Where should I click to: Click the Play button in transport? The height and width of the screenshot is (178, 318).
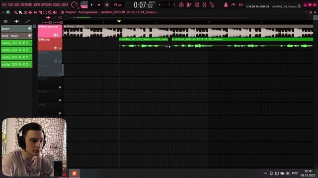[x=91, y=5]
